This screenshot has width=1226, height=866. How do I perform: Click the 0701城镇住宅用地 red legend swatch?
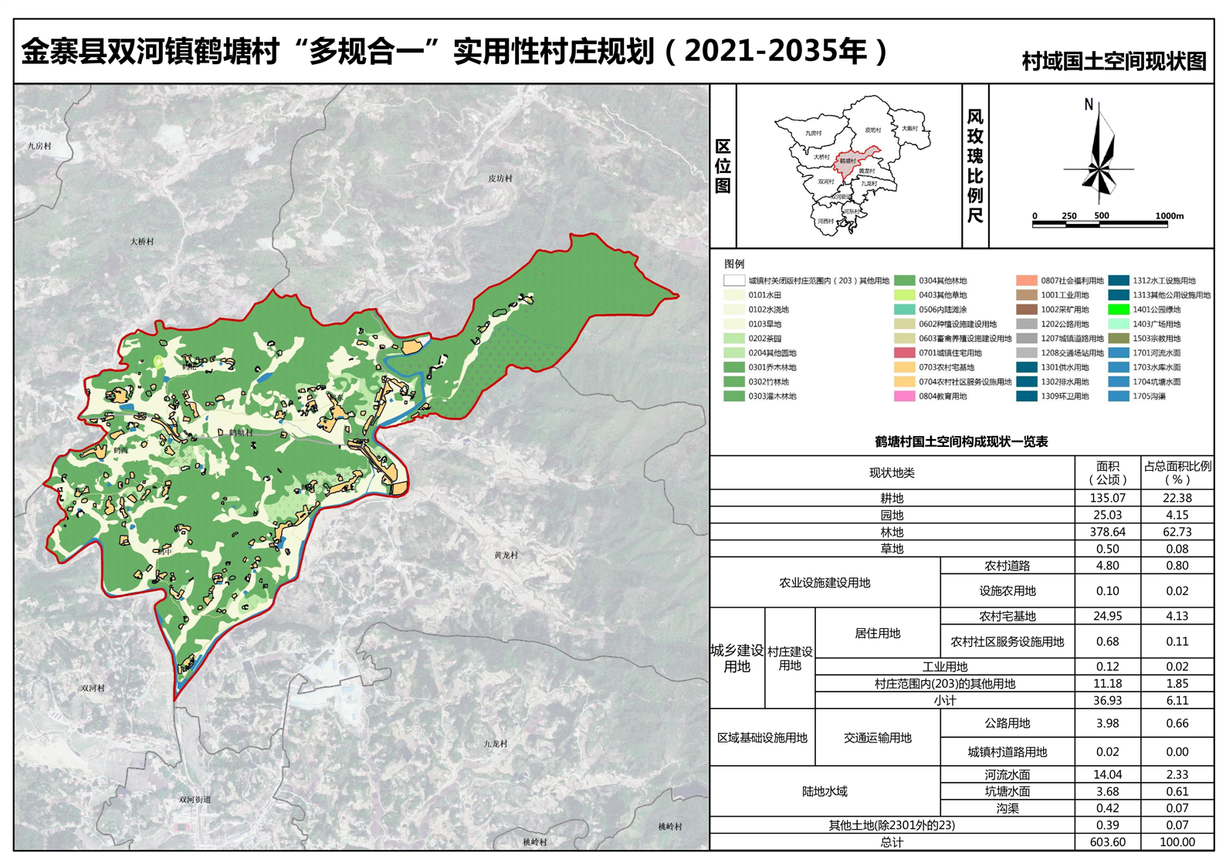tap(904, 353)
